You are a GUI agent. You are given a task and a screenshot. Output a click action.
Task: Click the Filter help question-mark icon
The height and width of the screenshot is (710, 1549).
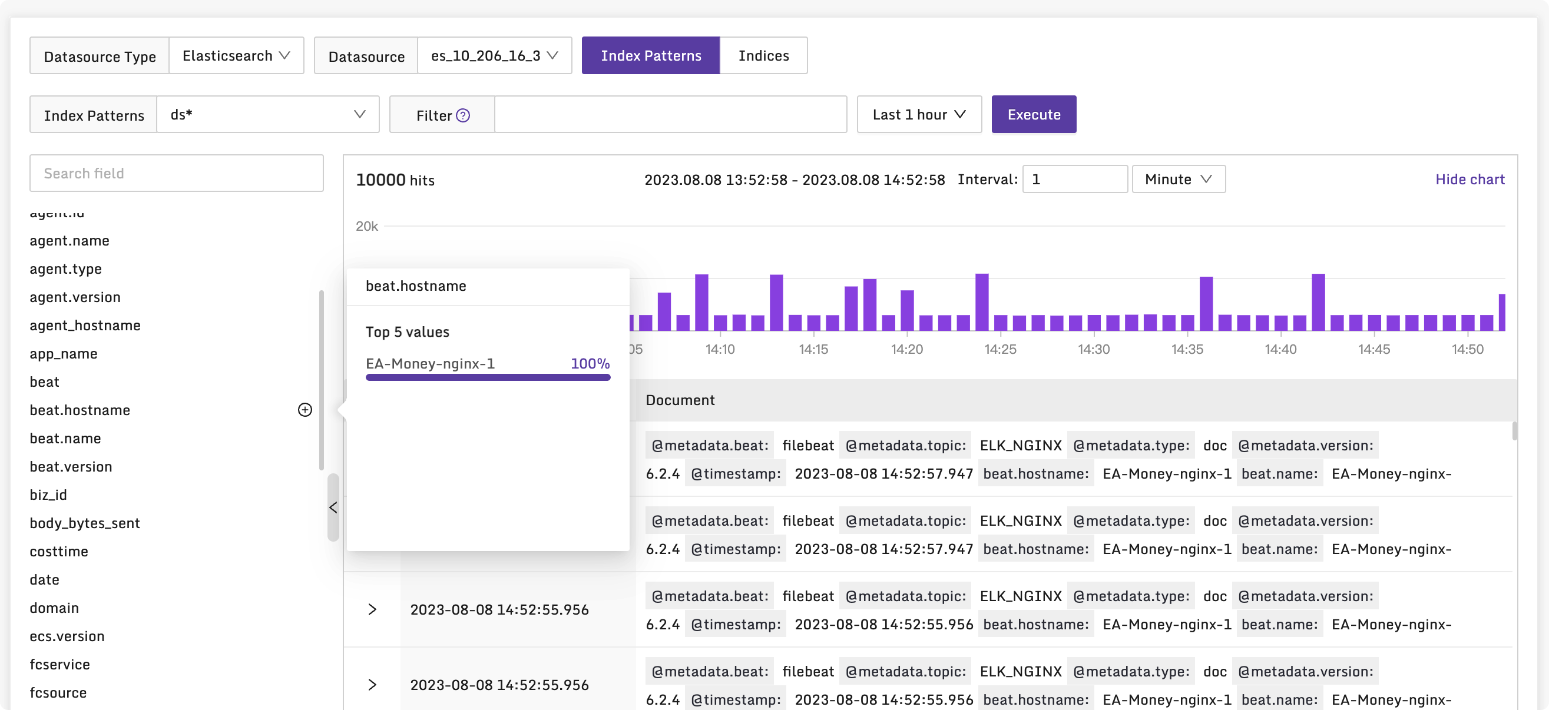click(462, 115)
